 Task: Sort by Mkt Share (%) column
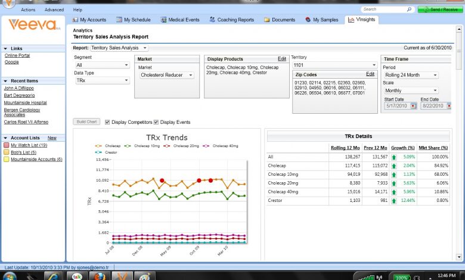tap(433, 148)
